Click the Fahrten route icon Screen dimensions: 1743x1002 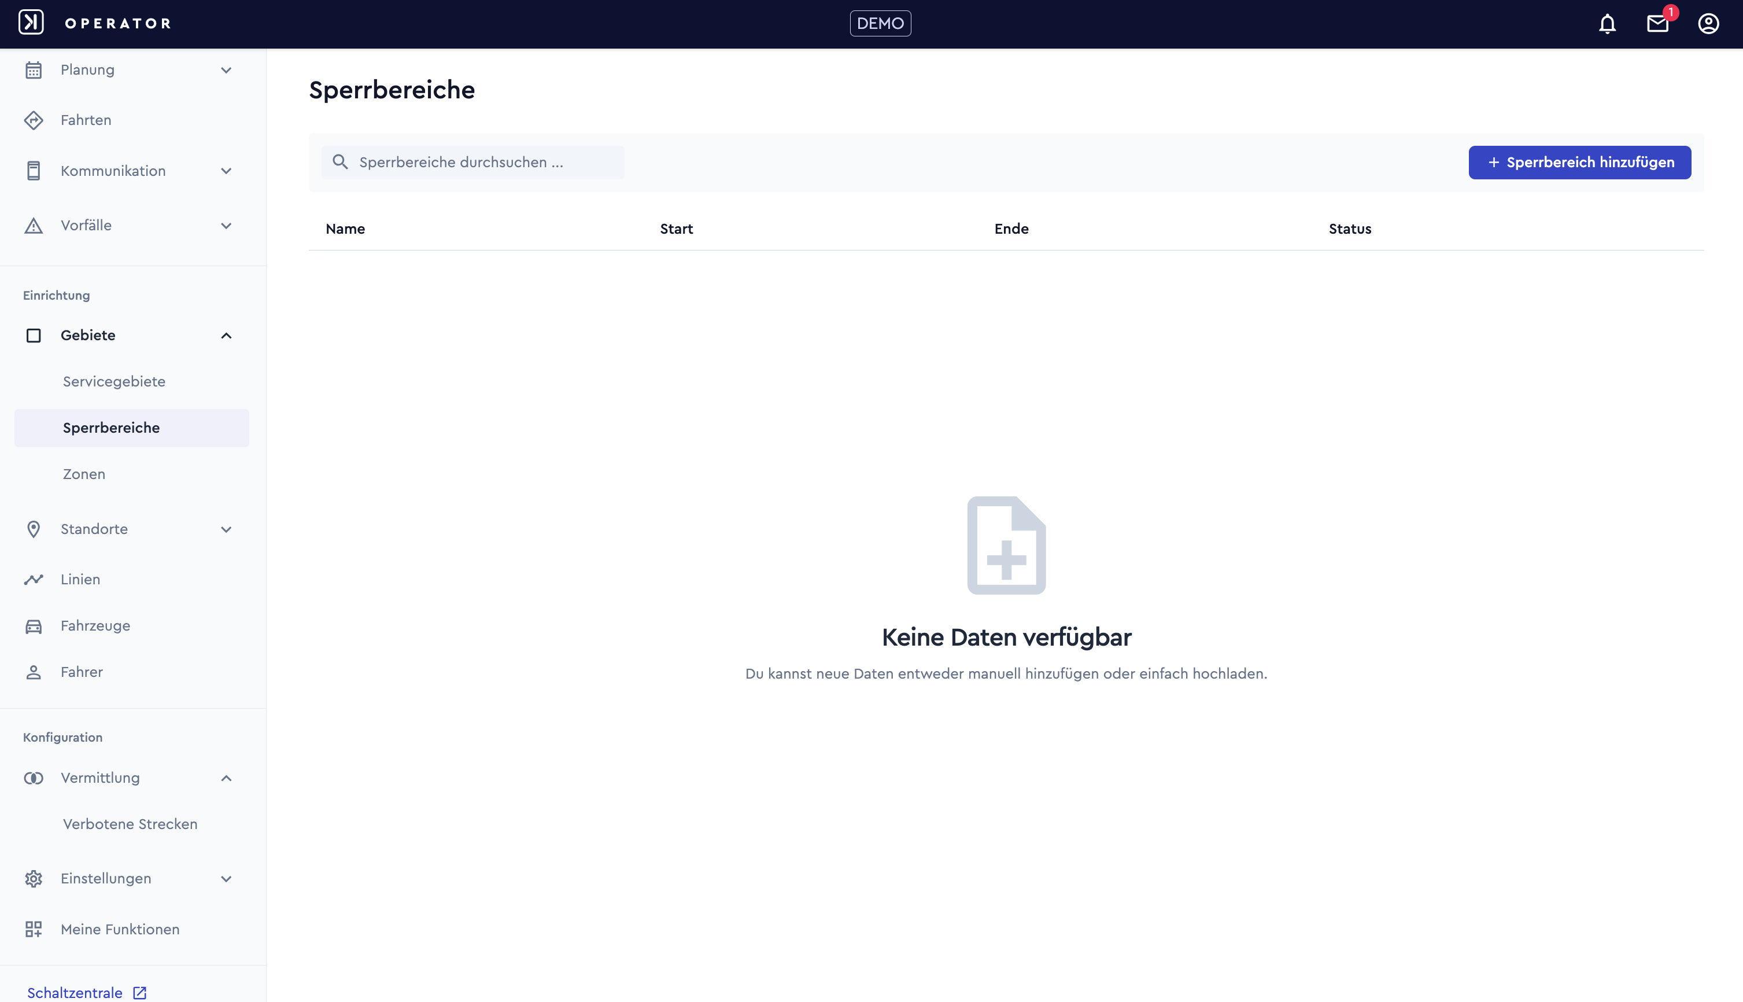(x=34, y=120)
